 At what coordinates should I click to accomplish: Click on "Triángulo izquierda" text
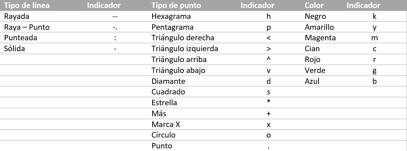tap(185, 49)
